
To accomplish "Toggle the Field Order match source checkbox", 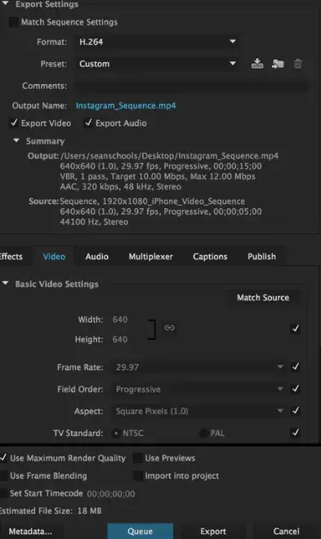I will pyautogui.click(x=295, y=389).
